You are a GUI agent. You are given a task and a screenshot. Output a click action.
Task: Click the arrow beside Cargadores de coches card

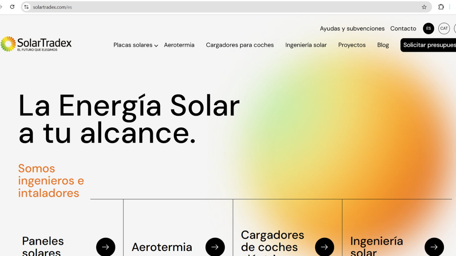[x=324, y=247]
